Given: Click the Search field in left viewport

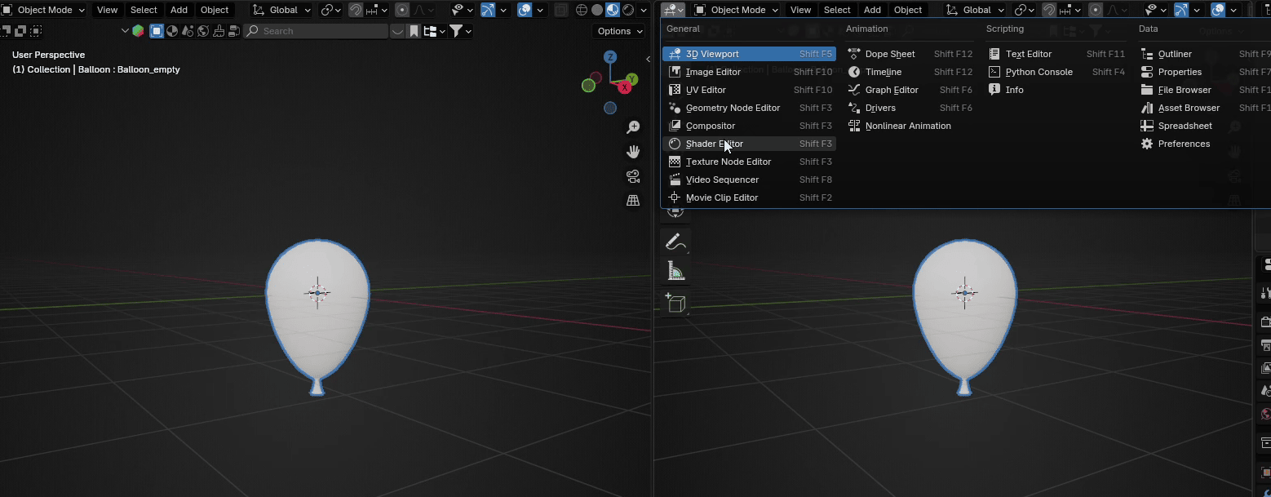Looking at the screenshot, I should pos(317,31).
